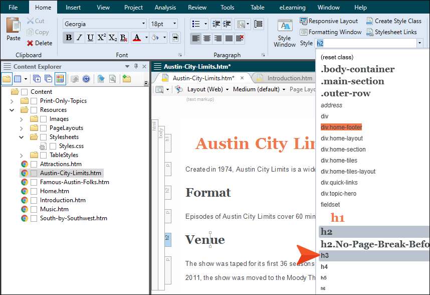Viewport: 430px width, 295px height.
Task: Expand the TableStyles folder
Action: pyautogui.click(x=22, y=156)
